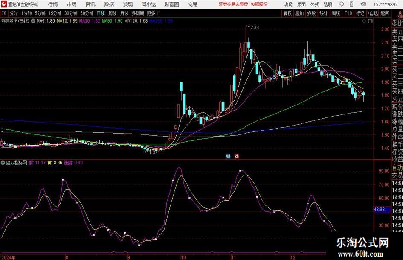The width and height of the screenshot is (403, 260).
Task: Select the 5分钟 period tab
Action: (x=40, y=13)
